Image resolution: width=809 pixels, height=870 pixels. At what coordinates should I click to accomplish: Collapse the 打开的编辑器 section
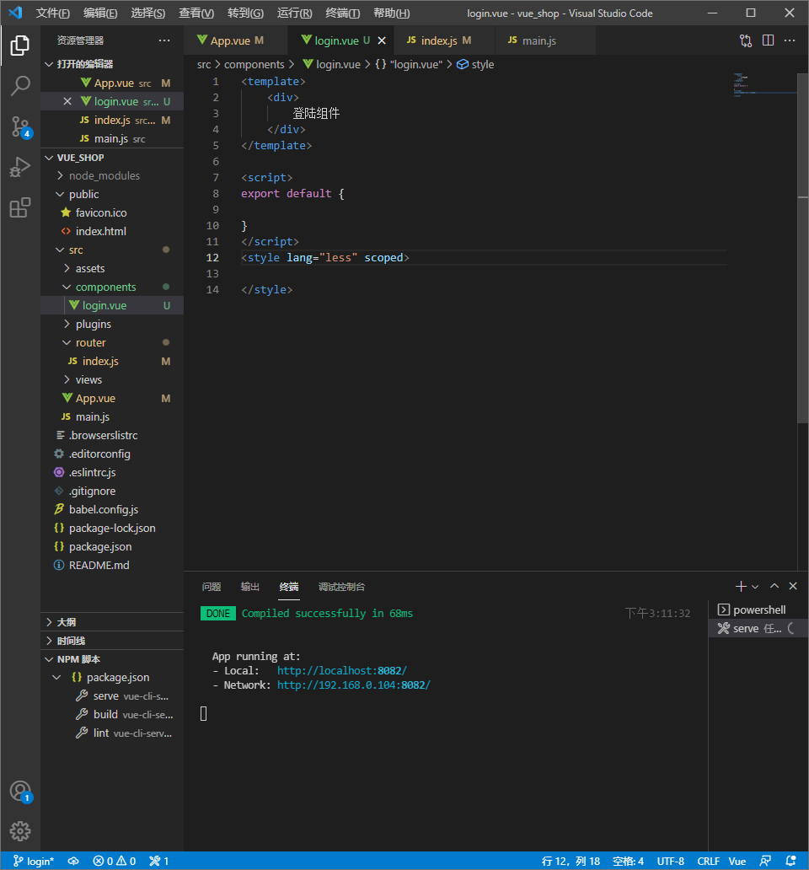tap(112, 64)
